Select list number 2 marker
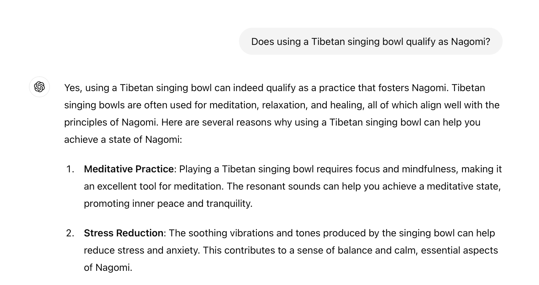 [70, 233]
